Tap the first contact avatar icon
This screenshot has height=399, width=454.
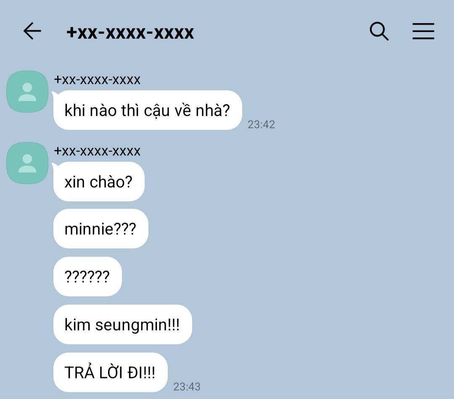(x=27, y=92)
